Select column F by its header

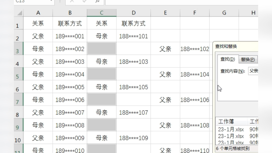(195, 13)
